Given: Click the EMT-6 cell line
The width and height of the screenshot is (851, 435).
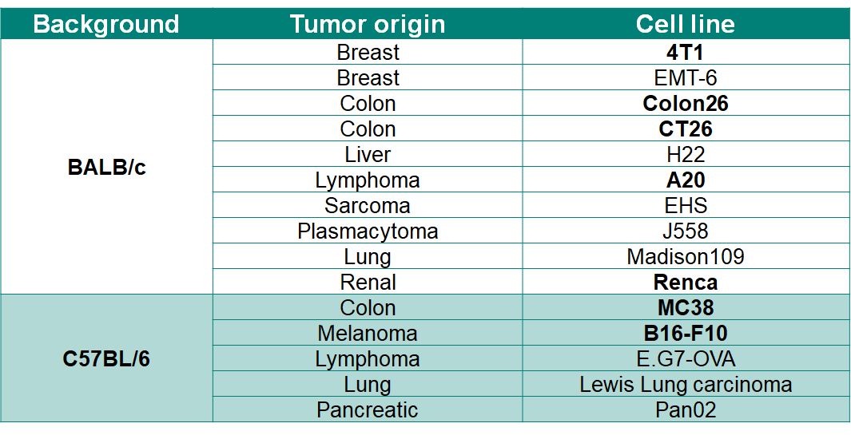Looking at the screenshot, I should coord(685,78).
